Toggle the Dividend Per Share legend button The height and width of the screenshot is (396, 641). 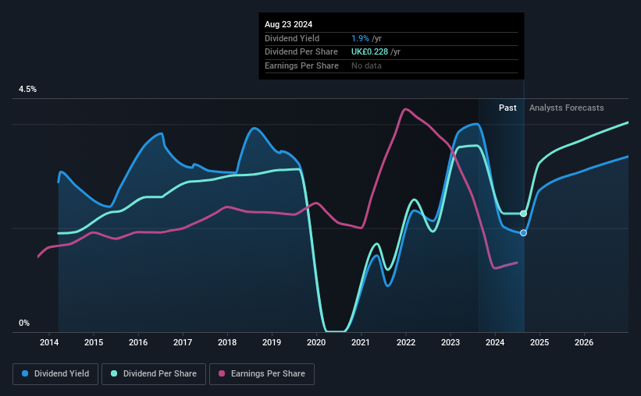coord(154,374)
